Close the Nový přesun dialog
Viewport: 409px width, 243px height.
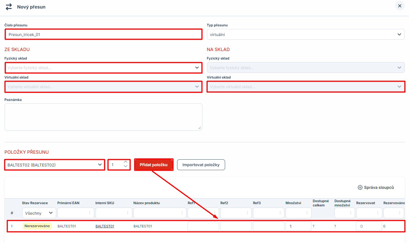click(x=400, y=6)
